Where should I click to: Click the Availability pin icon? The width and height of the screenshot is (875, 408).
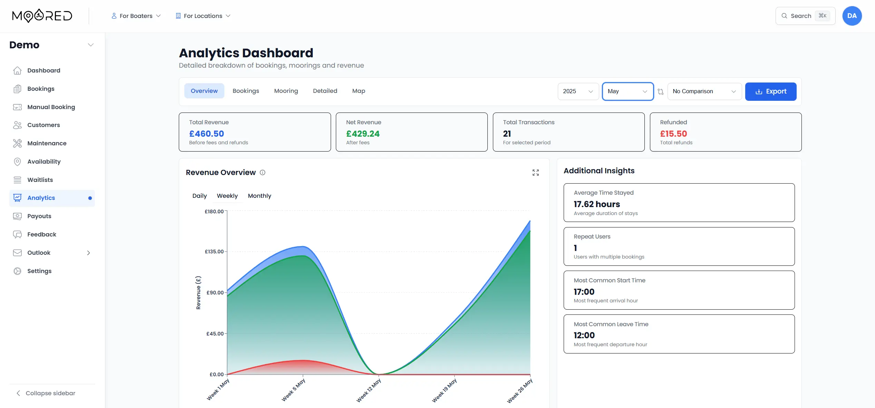click(18, 162)
